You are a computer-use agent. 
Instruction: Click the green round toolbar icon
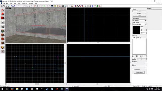click(x=97, y=6)
